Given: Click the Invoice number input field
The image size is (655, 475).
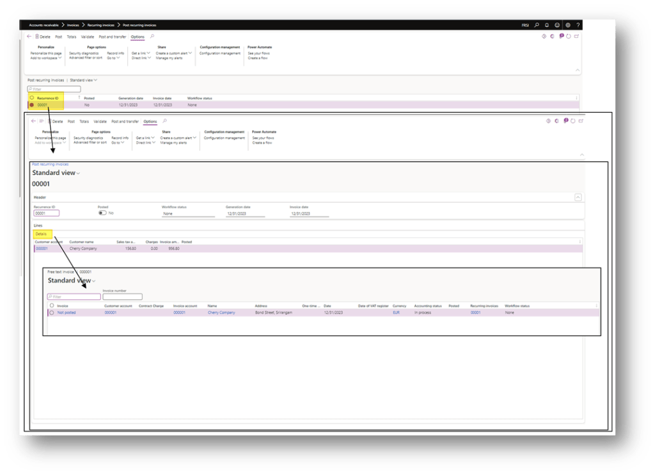Looking at the screenshot, I should [122, 297].
